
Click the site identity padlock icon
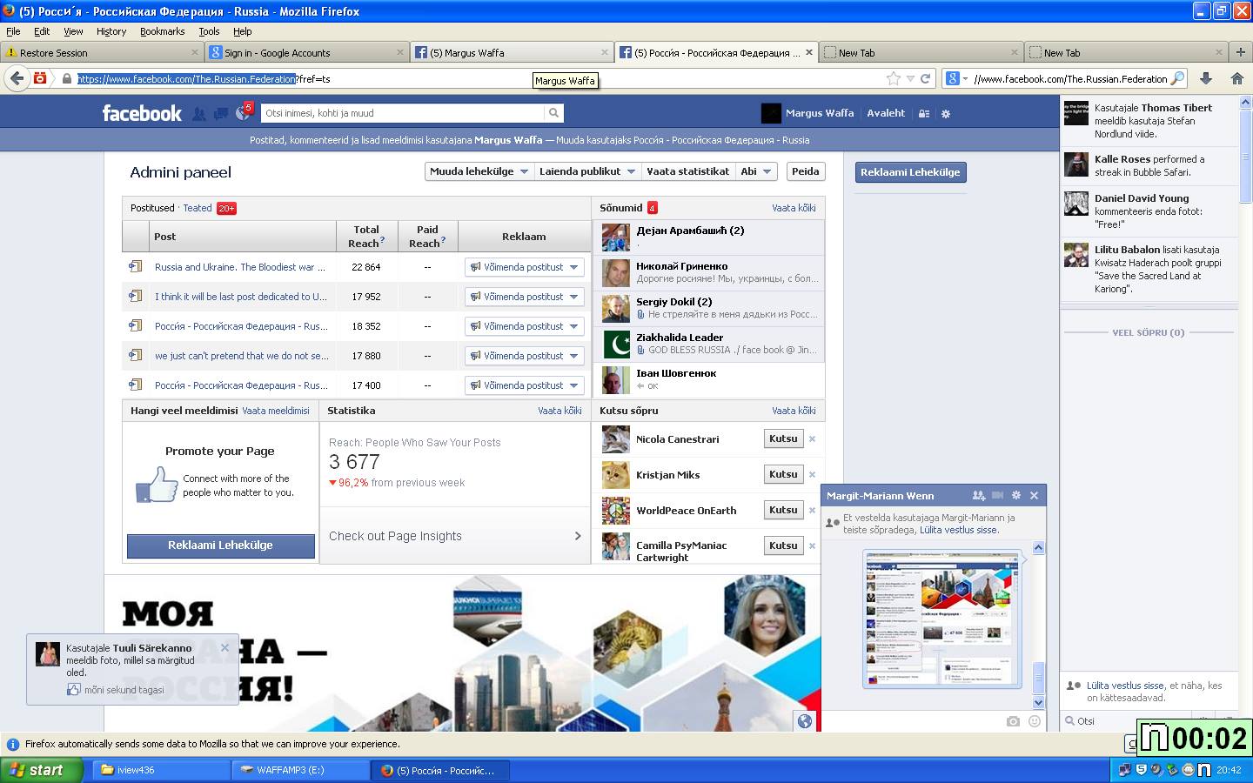point(67,79)
